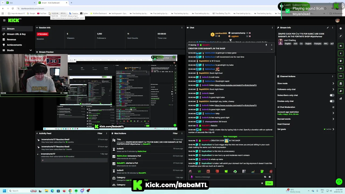Viewport: 345px width, 194px height.
Task: Open Activity Feed Filter
Action: 100,133
